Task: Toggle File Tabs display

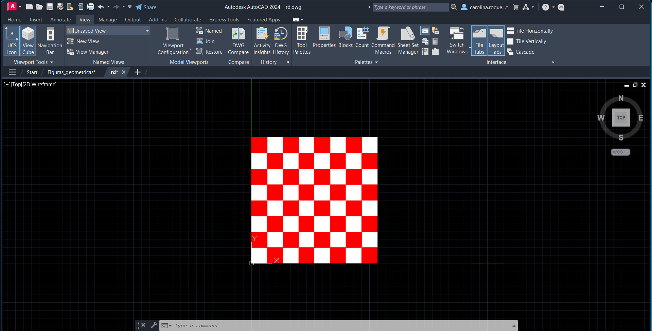Action: 479,41
